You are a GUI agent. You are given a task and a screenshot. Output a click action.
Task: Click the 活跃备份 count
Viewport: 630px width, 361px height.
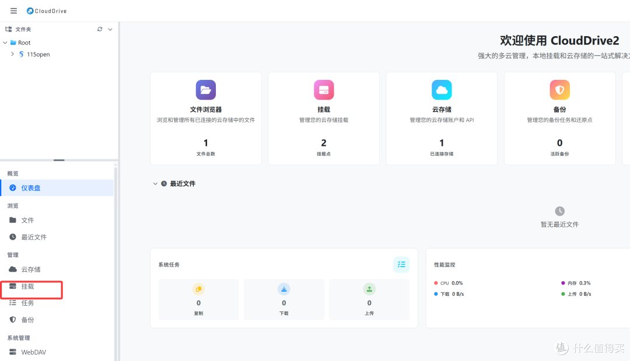559,143
